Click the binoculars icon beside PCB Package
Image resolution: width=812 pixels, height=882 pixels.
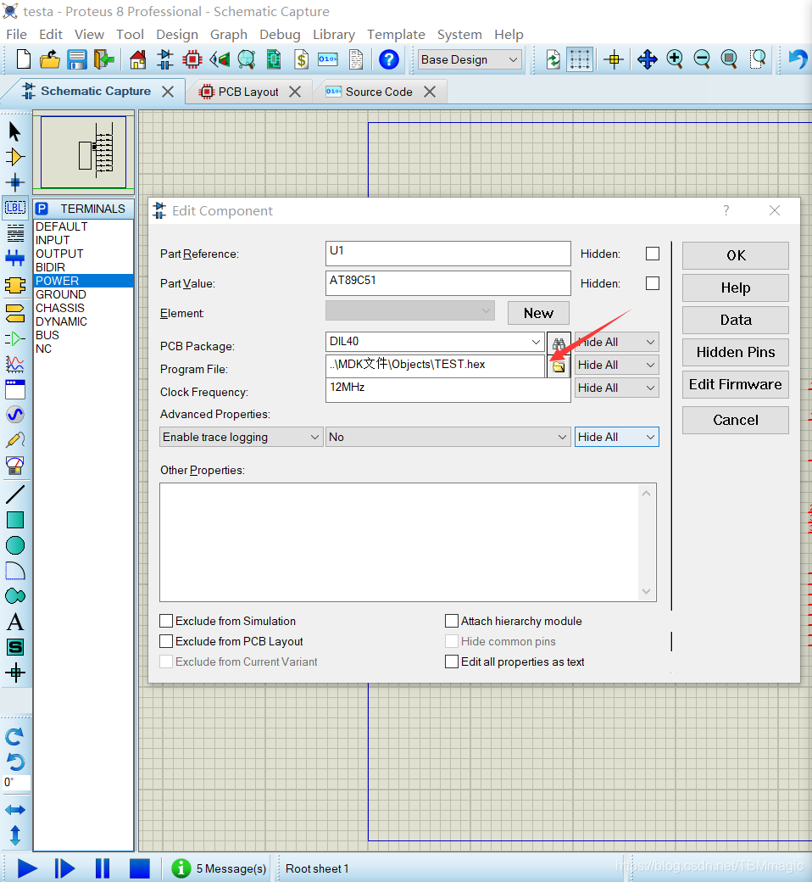[x=559, y=343]
